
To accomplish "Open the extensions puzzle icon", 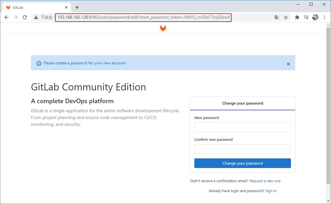I will (297, 17).
